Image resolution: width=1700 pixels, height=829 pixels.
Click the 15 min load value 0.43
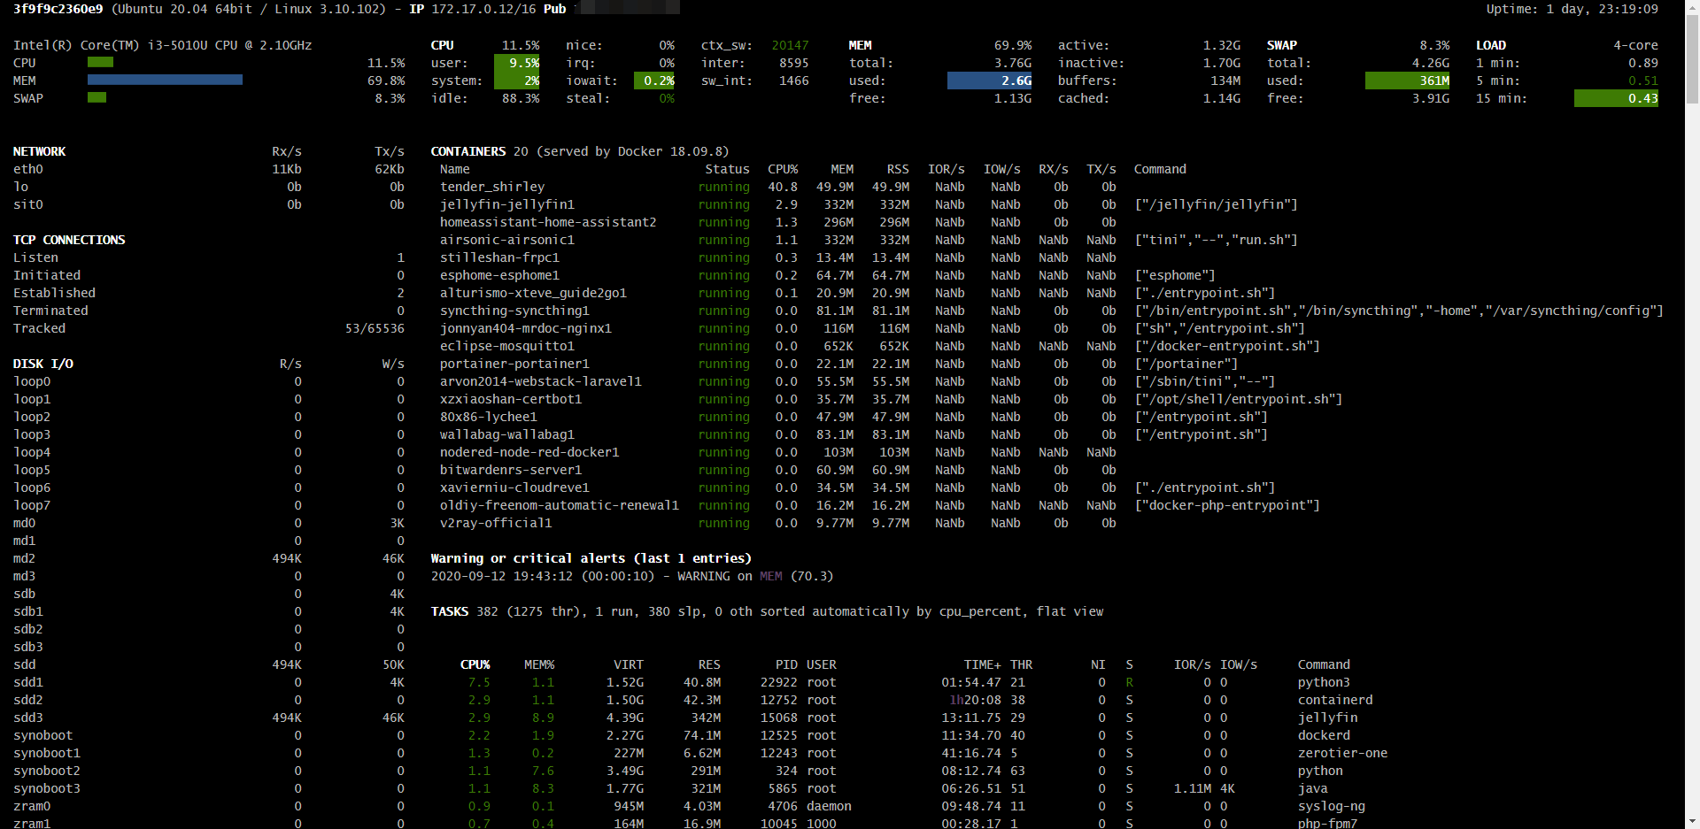[x=1616, y=98]
